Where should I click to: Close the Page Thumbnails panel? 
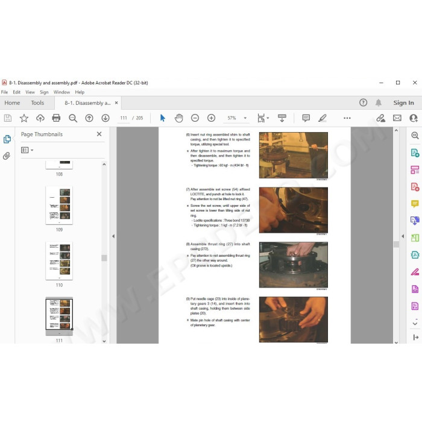click(x=99, y=134)
